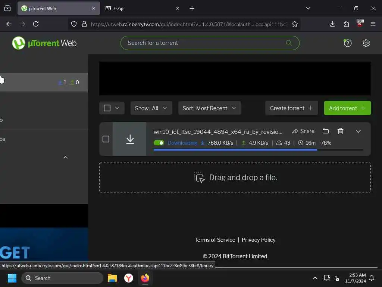
Task: Go back to previous page
Action: point(9,24)
